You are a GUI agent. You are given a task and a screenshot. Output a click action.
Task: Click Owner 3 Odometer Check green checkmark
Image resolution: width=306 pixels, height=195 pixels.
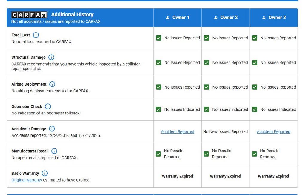click(x=255, y=109)
